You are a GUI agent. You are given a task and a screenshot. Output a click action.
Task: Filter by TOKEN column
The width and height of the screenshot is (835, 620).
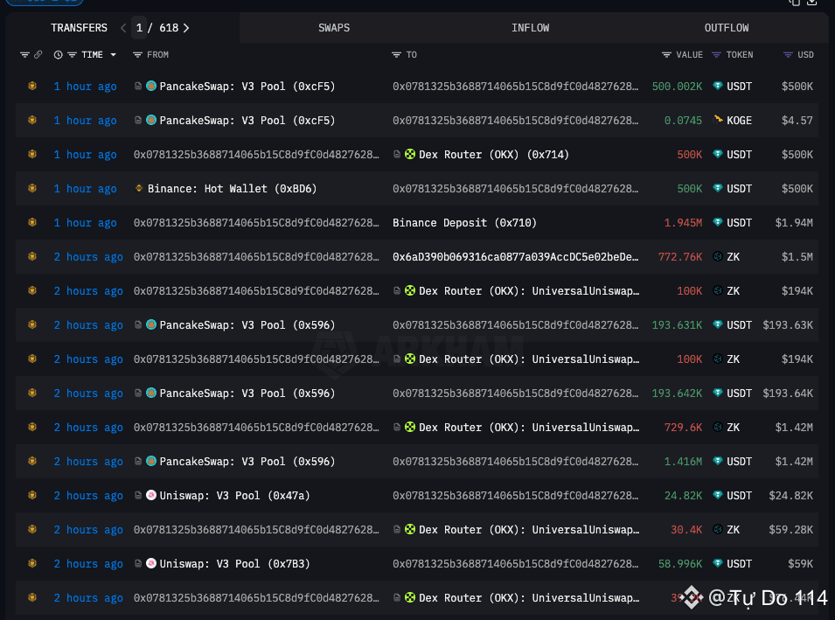pyautogui.click(x=716, y=55)
